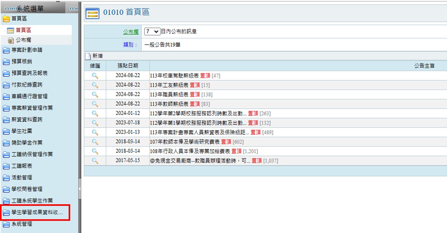
Task: Click the 首頁區 page icon under home folder
Action: pyautogui.click(x=10, y=31)
